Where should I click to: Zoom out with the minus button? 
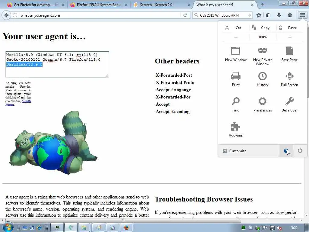click(x=236, y=37)
